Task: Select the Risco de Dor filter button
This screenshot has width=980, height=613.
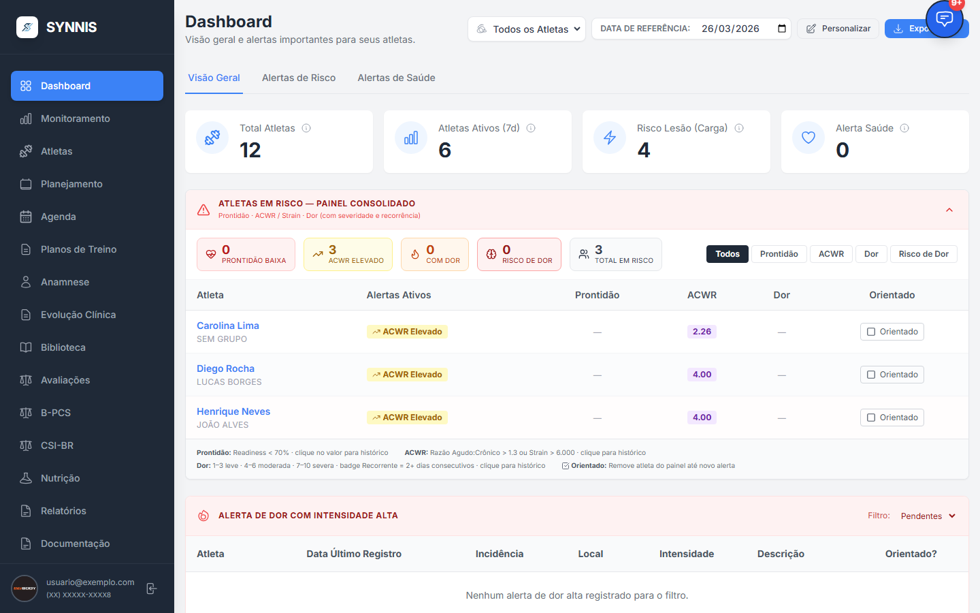Action: [924, 254]
